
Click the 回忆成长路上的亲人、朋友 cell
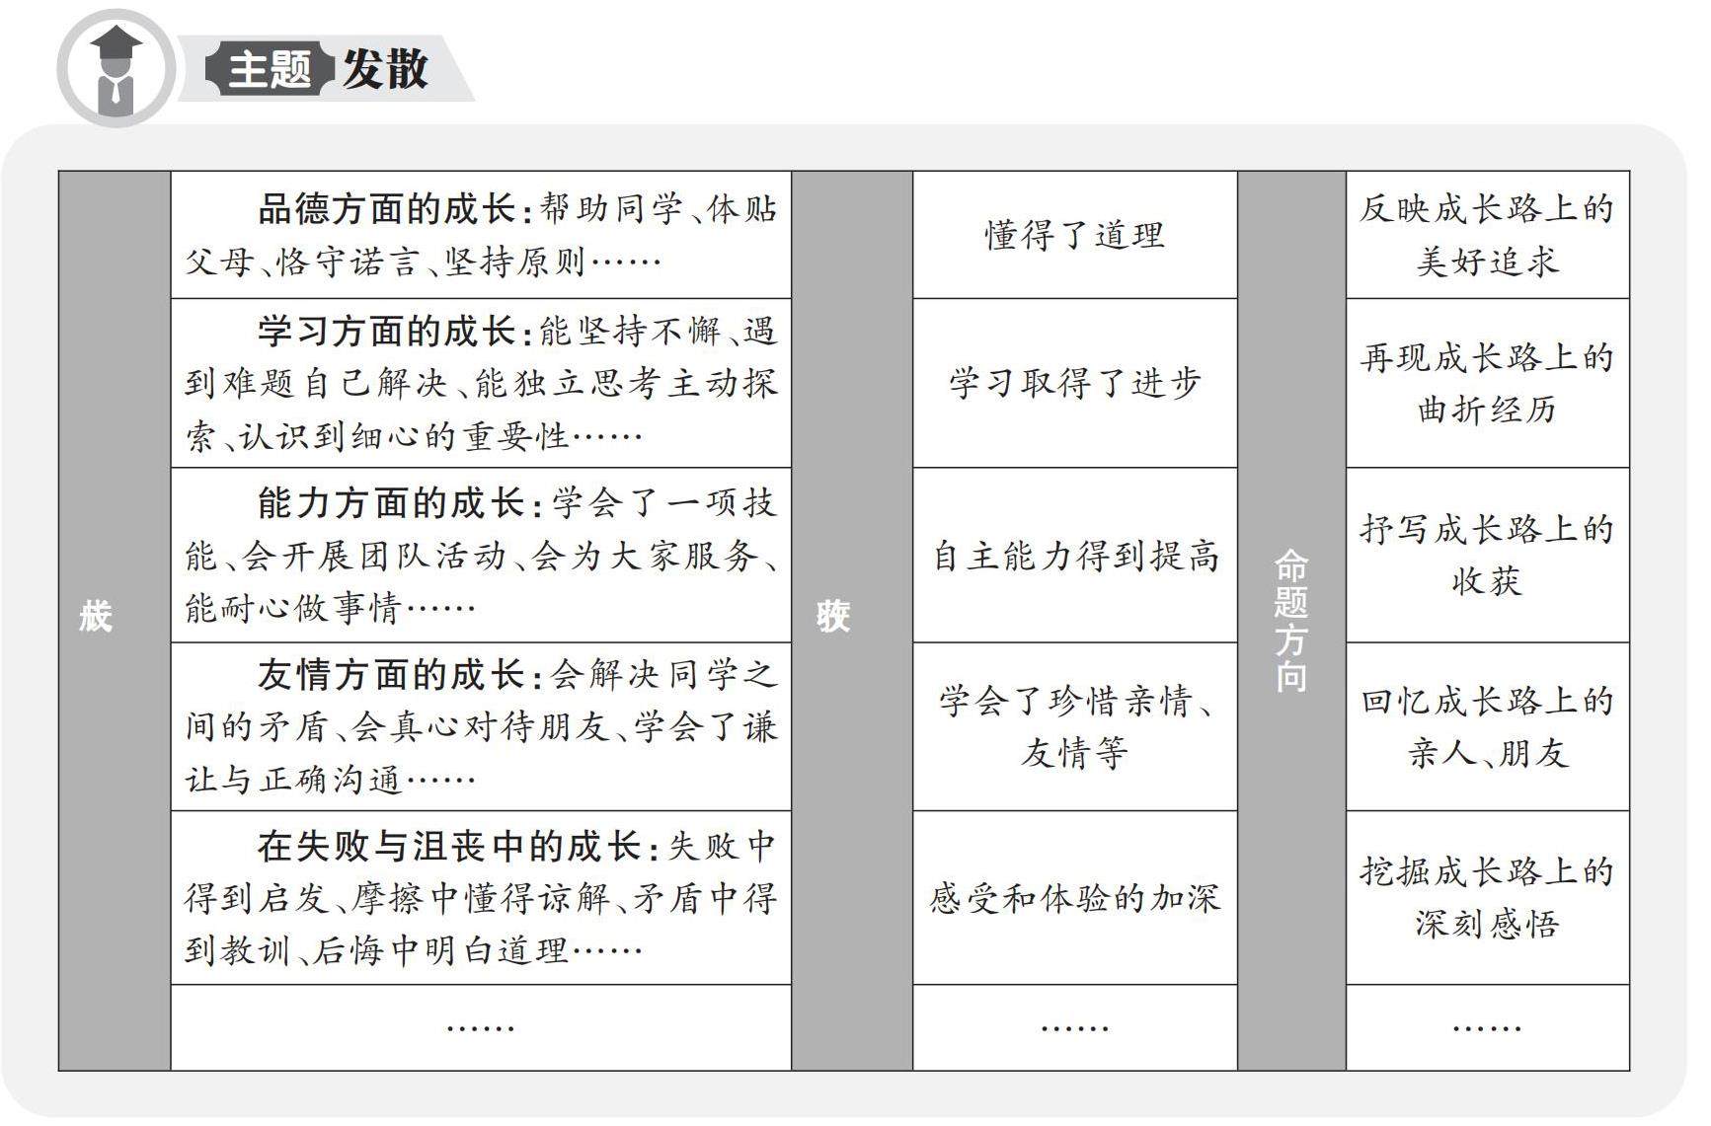point(1488,727)
